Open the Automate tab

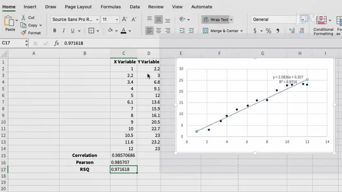202,7
